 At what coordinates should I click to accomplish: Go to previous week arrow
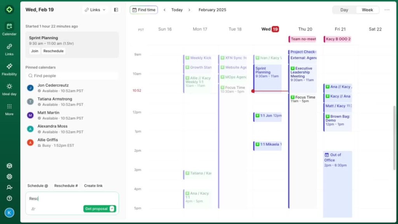(164, 10)
